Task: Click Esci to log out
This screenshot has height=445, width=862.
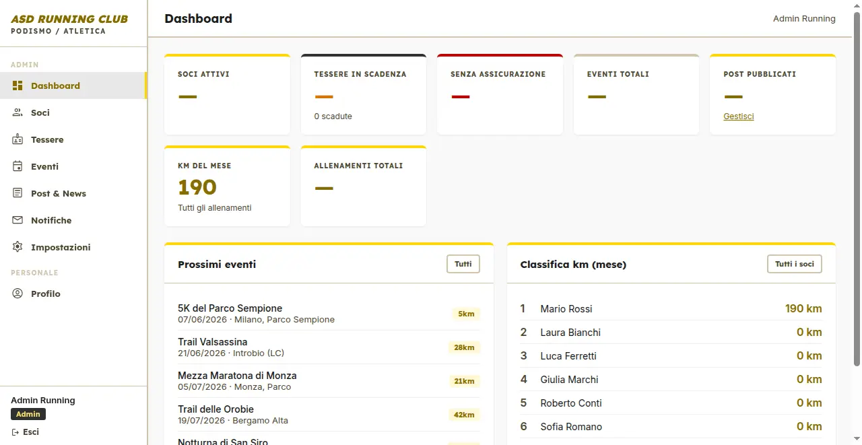Action: (x=26, y=432)
